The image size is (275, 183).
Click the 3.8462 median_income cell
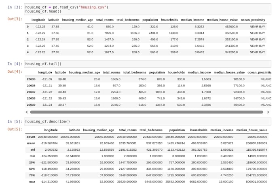199,52
